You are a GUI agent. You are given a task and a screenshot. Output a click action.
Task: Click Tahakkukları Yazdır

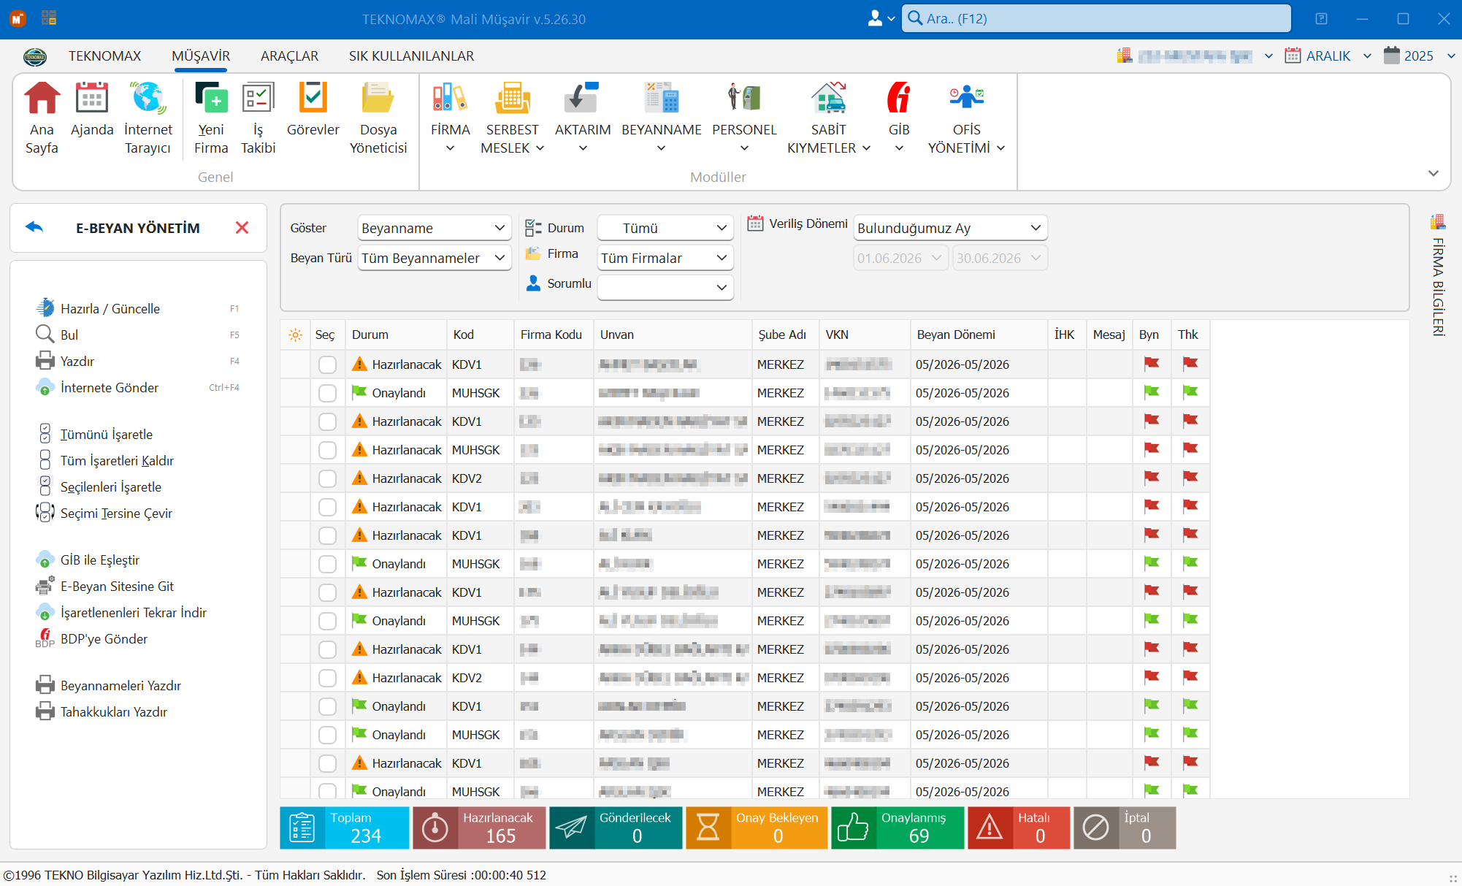(x=102, y=711)
